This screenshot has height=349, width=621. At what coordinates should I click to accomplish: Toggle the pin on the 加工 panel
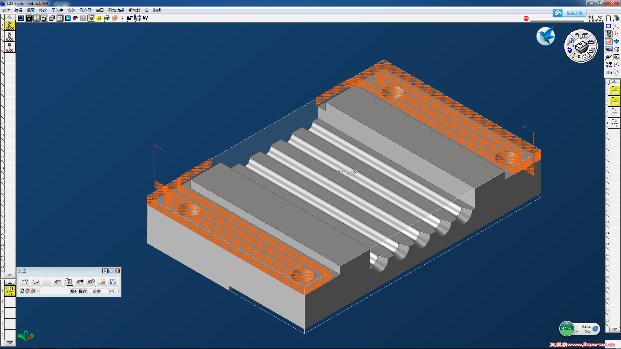pos(105,271)
